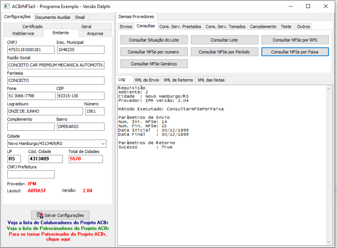Image resolution: width=337 pixels, height=248 pixels.
Task: Open the Novo Hamburgo/4313409/RS combo box
Action: tap(57, 144)
